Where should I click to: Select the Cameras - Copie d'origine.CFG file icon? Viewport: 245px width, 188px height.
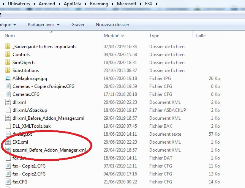click(x=8, y=86)
